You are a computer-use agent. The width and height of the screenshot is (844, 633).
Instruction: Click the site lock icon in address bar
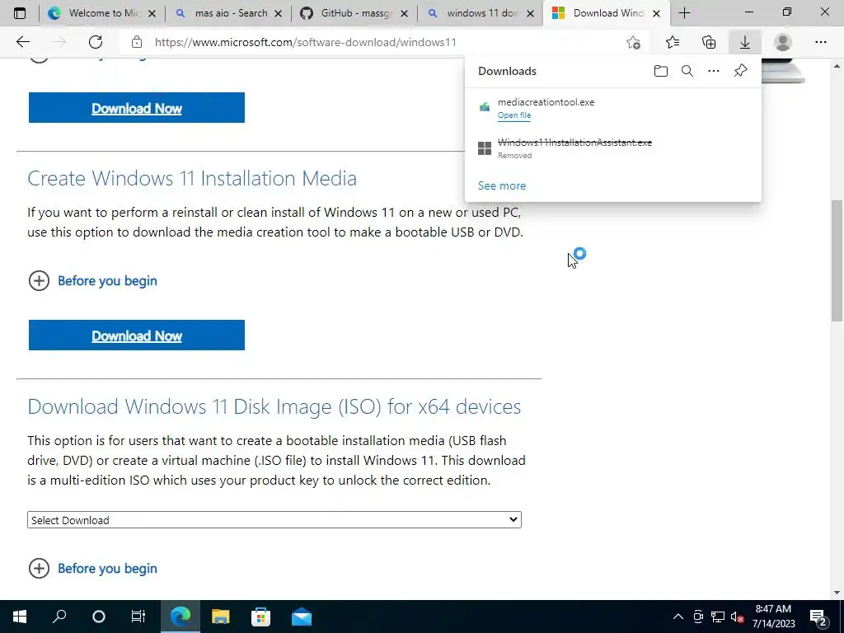pyautogui.click(x=137, y=42)
